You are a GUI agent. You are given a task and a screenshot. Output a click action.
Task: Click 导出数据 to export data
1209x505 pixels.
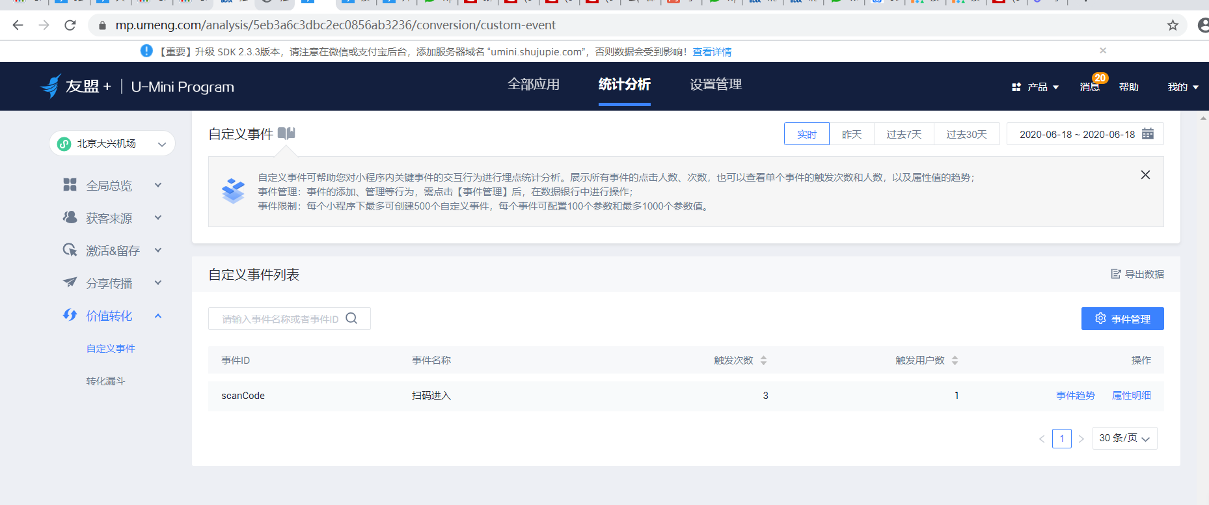click(1137, 275)
